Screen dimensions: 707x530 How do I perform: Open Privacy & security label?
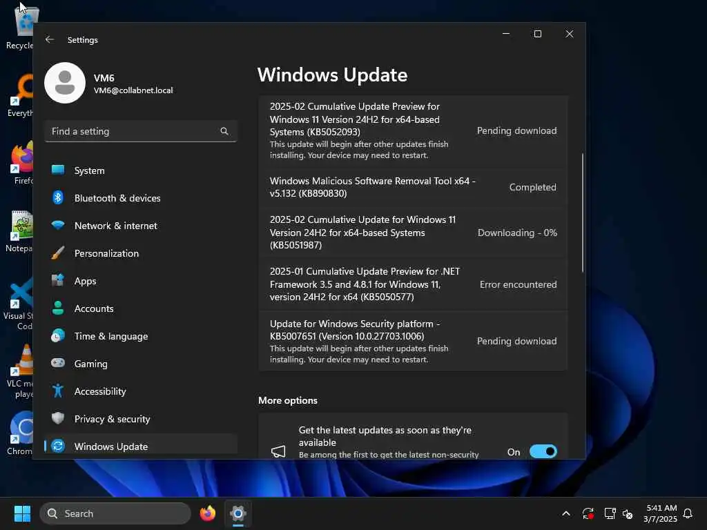point(113,419)
